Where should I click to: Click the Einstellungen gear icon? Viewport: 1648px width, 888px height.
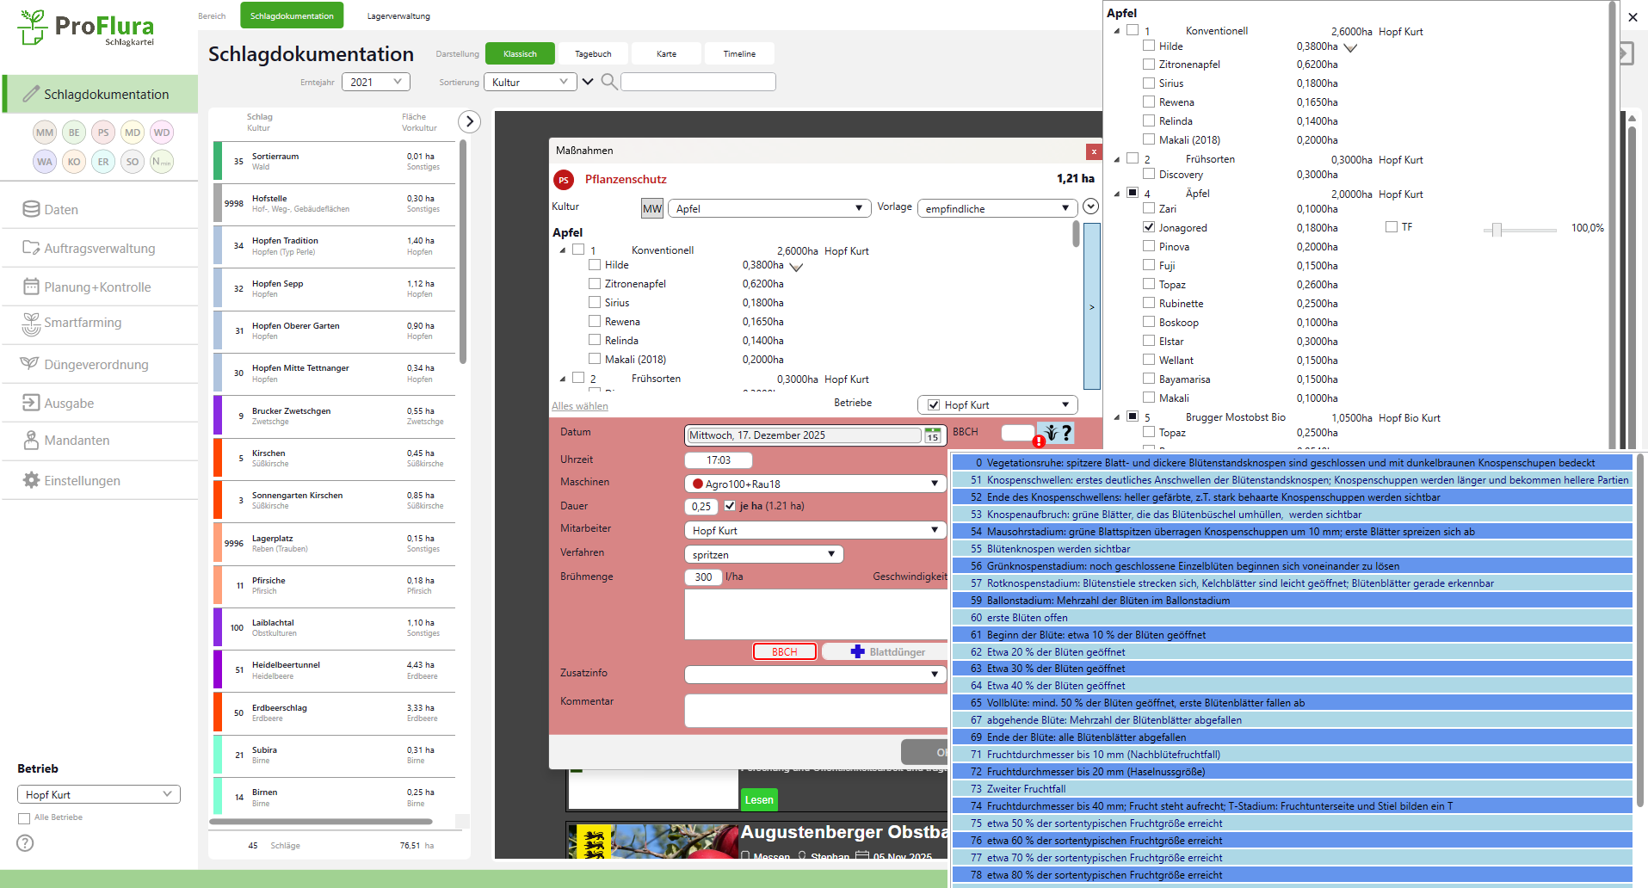(31, 480)
